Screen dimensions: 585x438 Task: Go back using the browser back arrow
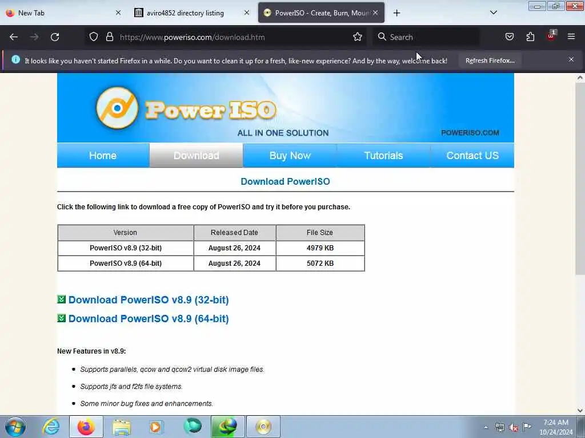click(x=14, y=37)
